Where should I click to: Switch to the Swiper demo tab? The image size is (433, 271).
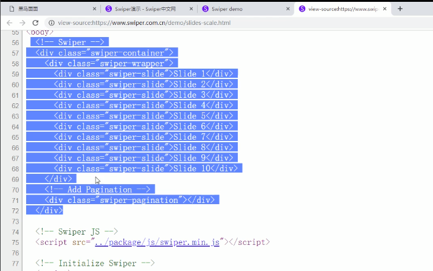pyautogui.click(x=245, y=9)
